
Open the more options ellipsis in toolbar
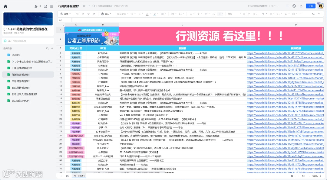coord(301,14)
